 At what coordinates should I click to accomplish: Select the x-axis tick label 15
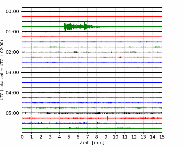tap(162, 137)
